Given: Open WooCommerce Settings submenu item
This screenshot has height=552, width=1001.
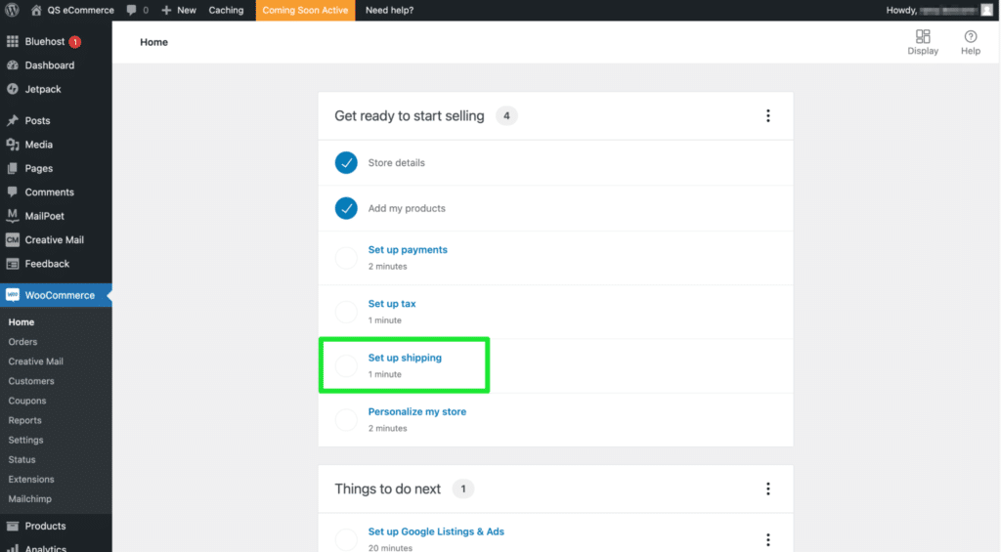Looking at the screenshot, I should tap(26, 441).
